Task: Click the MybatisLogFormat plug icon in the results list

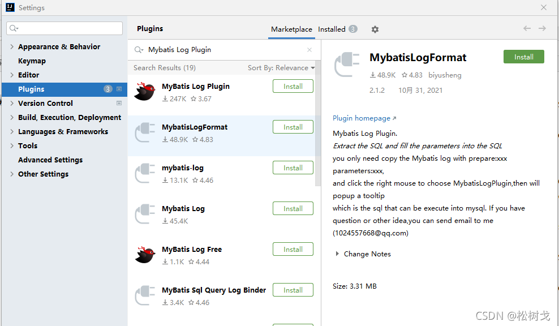Action: click(145, 132)
